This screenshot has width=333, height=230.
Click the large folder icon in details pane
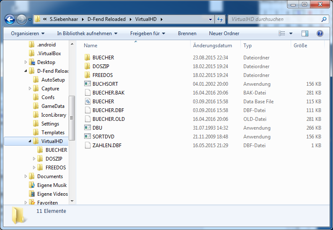(x=18, y=215)
